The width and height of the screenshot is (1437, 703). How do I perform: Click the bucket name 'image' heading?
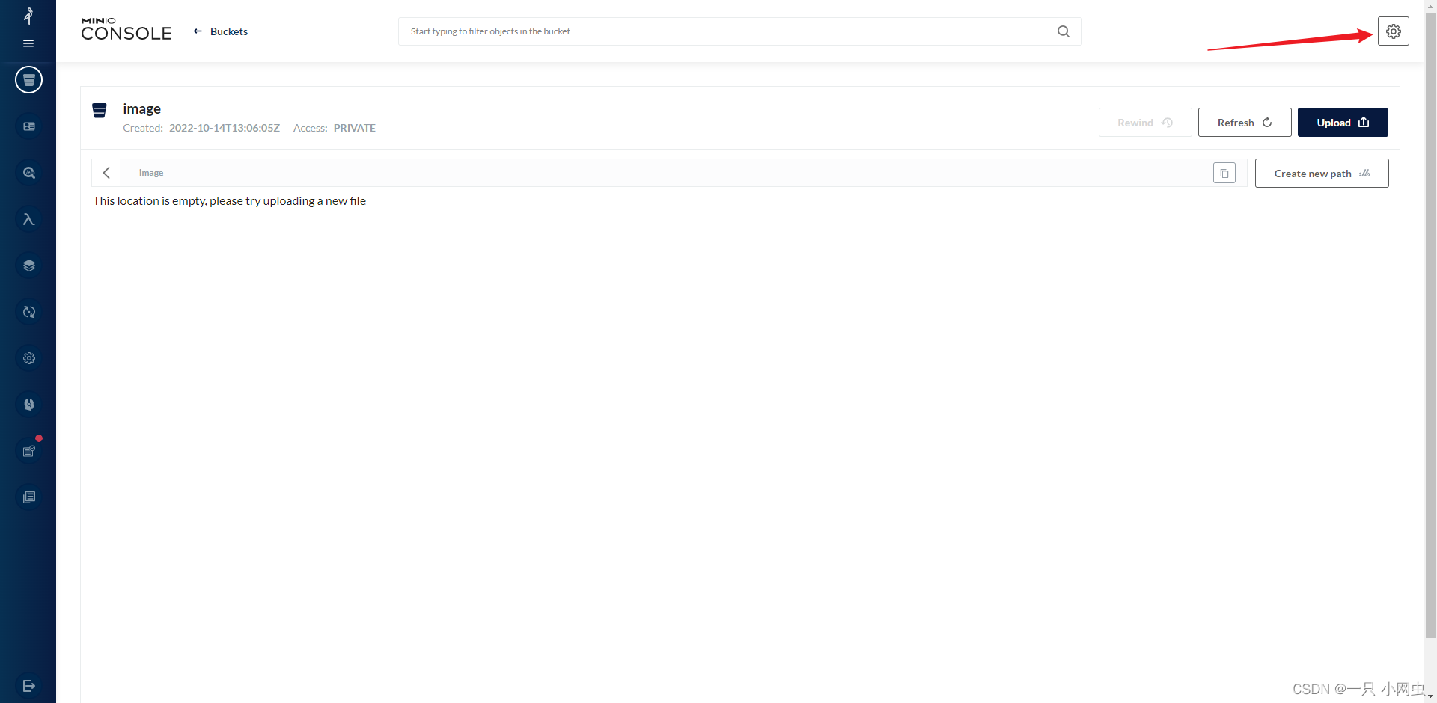pyautogui.click(x=141, y=109)
